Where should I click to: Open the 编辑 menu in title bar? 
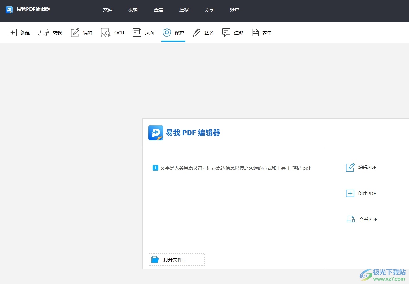(133, 10)
